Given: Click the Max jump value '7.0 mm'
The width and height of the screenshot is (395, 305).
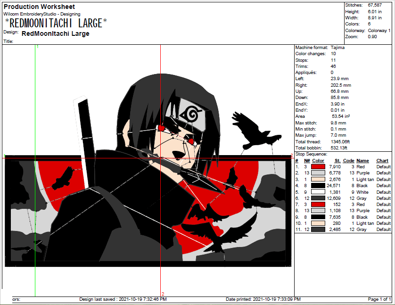Looking at the screenshot, I should [338, 135].
